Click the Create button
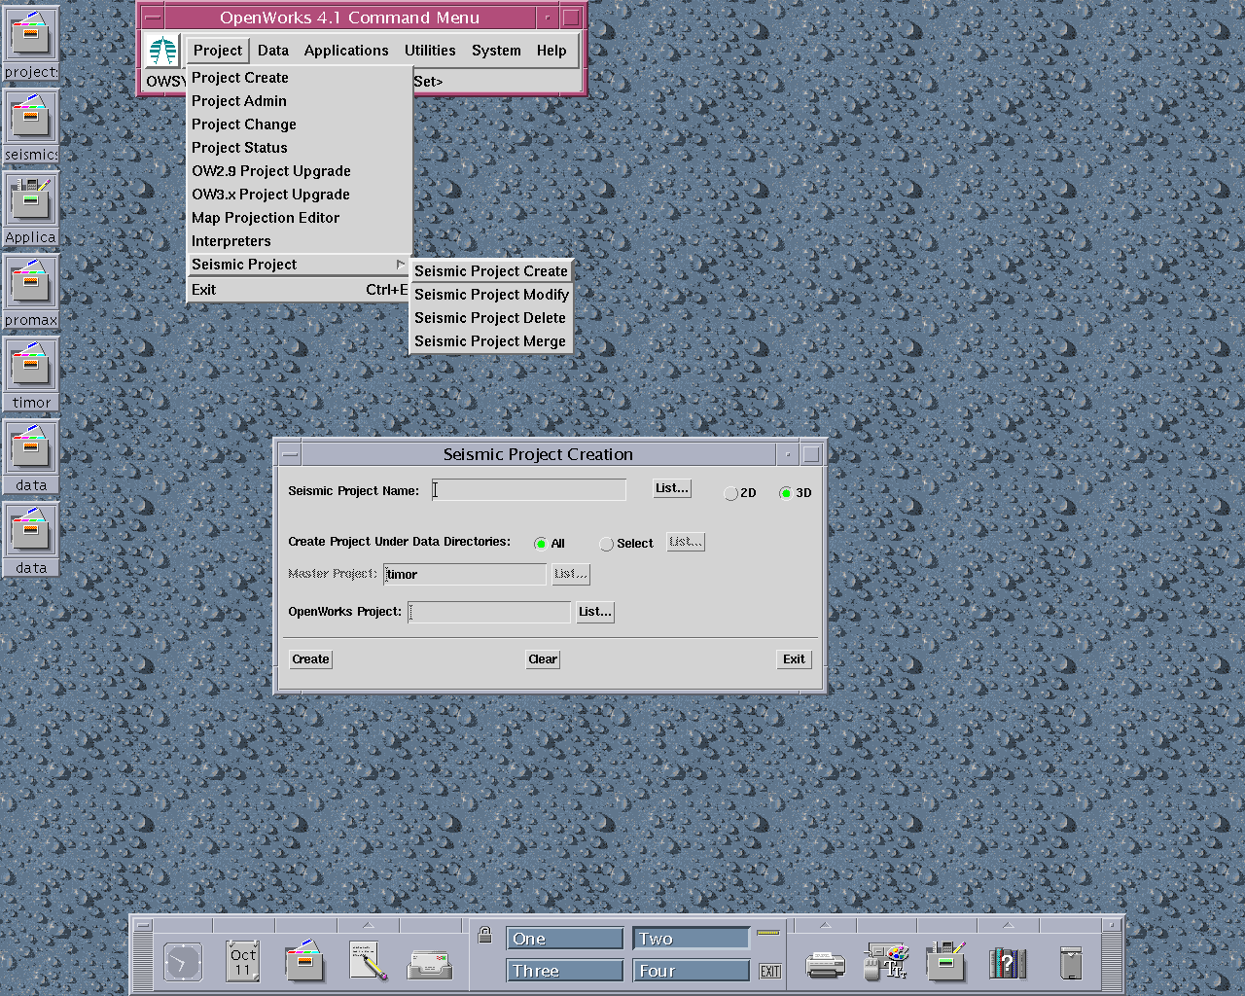The height and width of the screenshot is (996, 1245). [310, 659]
